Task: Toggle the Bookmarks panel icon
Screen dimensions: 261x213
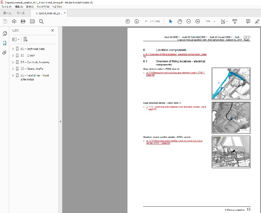Action: tap(4, 43)
